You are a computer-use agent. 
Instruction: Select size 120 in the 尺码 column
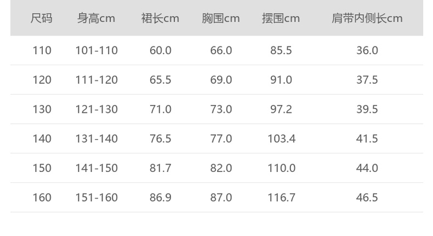(x=42, y=80)
